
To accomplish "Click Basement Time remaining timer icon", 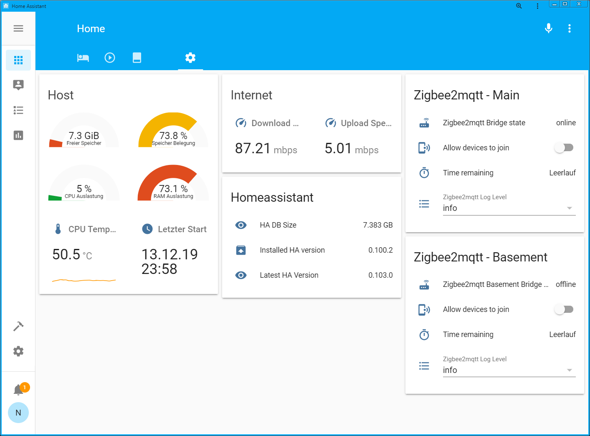I will [424, 335].
